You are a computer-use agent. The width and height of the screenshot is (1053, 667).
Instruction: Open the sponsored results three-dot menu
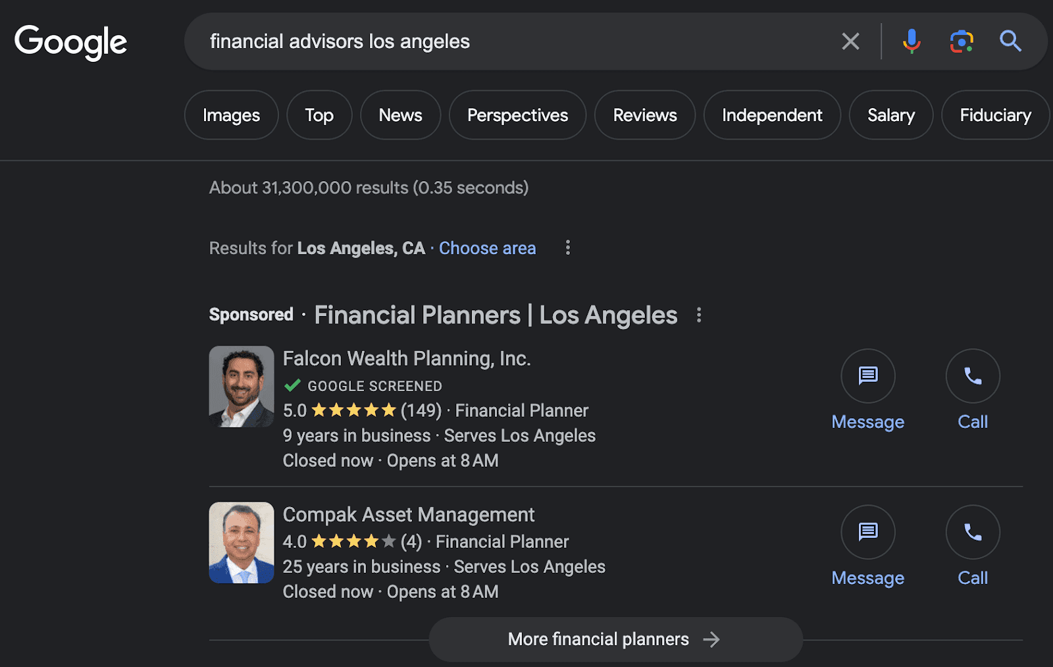pos(699,315)
